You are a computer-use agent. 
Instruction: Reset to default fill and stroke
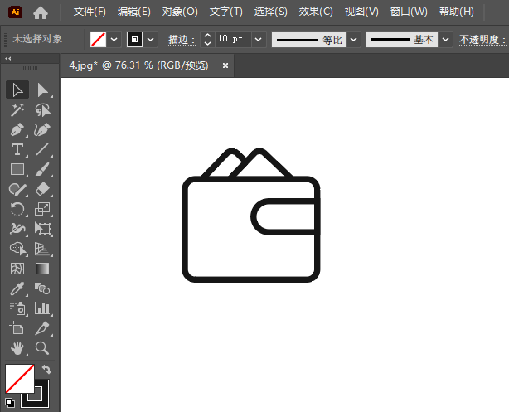point(10,403)
